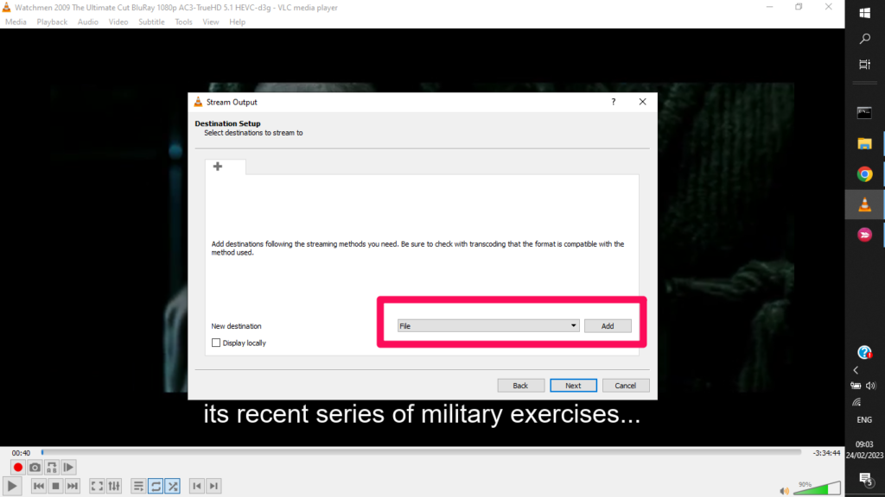Image resolution: width=885 pixels, height=497 pixels.
Task: Close the Stream Output dialog
Action: (x=642, y=102)
